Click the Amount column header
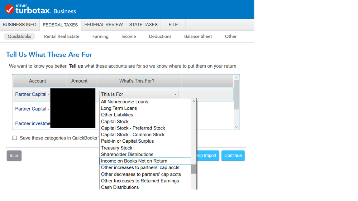Viewport: 358px width, 201px height. coord(82,81)
